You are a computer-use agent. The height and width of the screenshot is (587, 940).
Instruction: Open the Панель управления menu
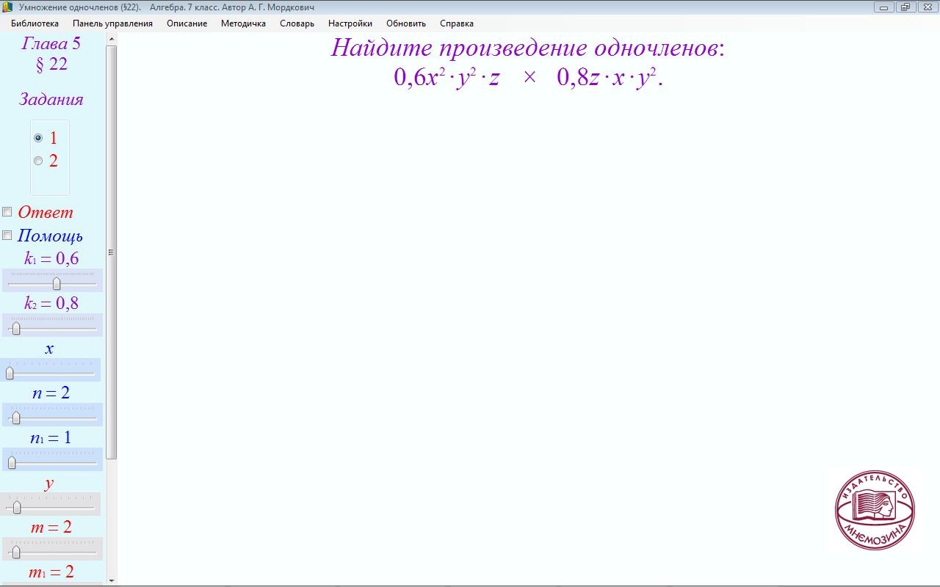click(x=112, y=23)
